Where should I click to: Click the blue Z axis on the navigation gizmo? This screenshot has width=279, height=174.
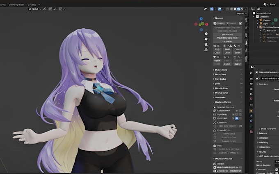click(x=201, y=19)
